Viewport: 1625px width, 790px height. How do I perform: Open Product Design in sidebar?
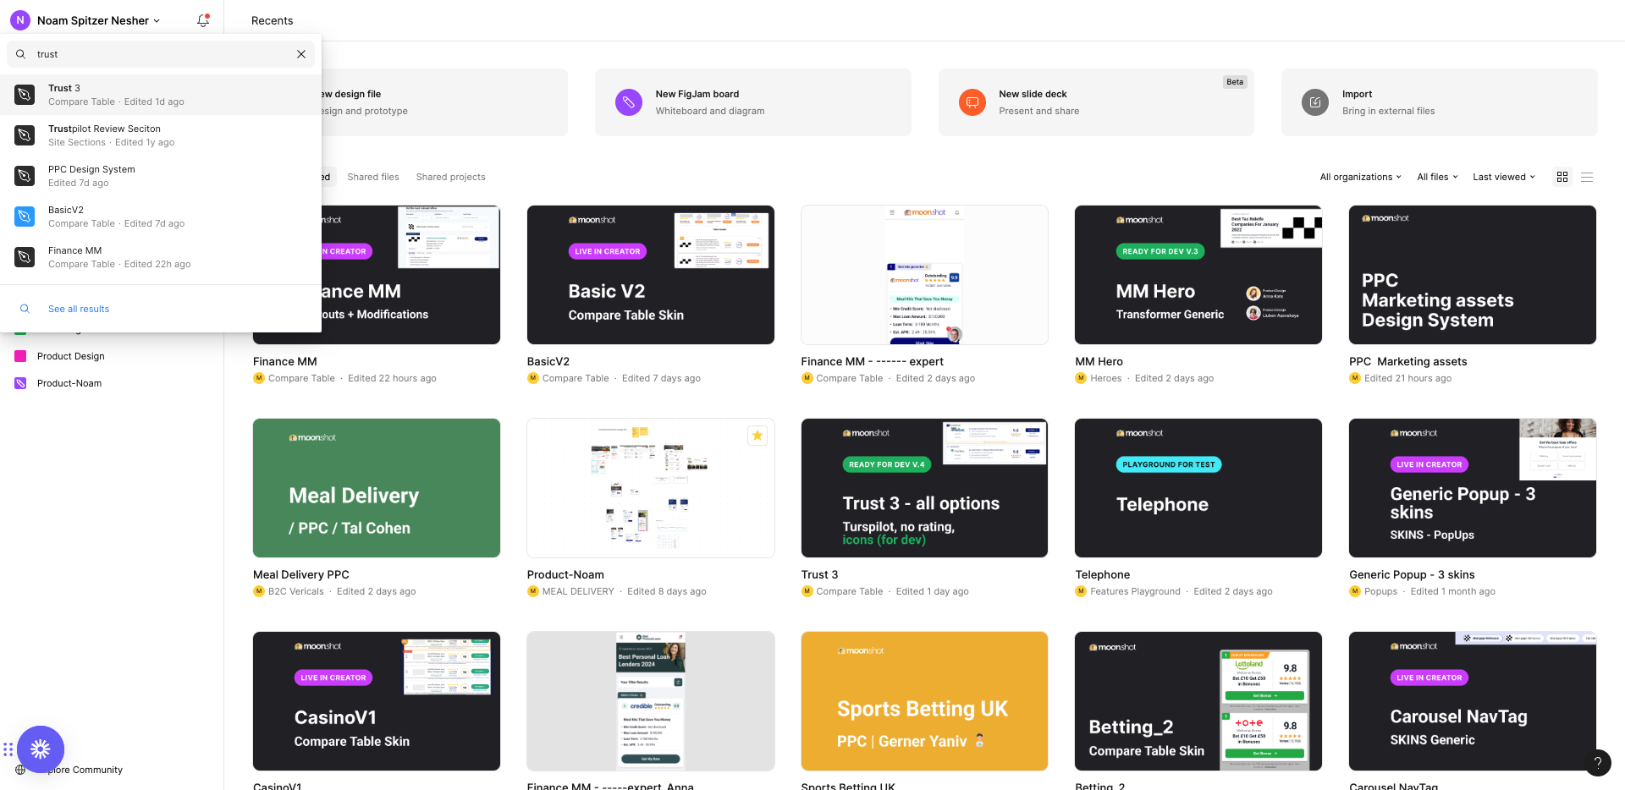[x=71, y=356]
